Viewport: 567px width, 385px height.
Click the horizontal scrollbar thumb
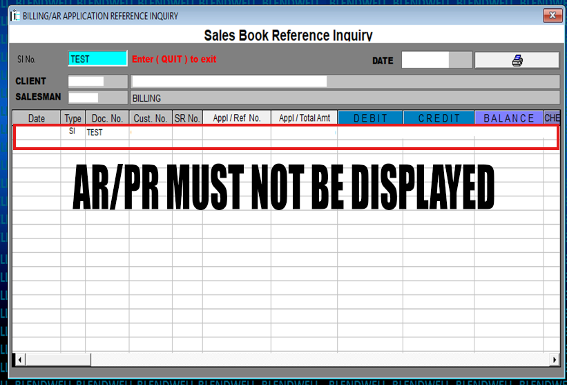click(x=58, y=359)
